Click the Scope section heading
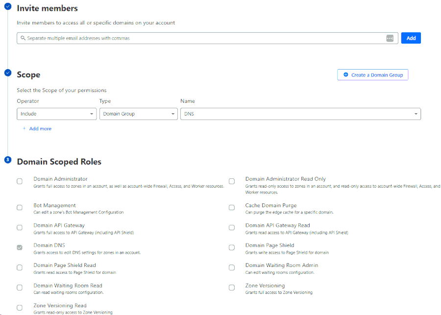 [x=28, y=75]
